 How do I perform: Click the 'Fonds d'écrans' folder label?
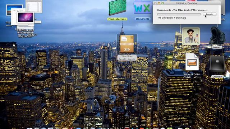pyautogui.click(x=117, y=19)
